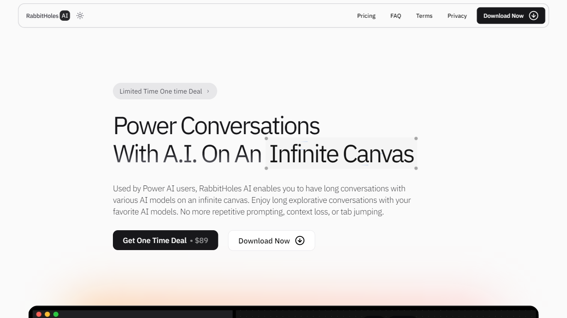567x318 pixels.
Task: Open the Privacy nav link
Action: 457,16
